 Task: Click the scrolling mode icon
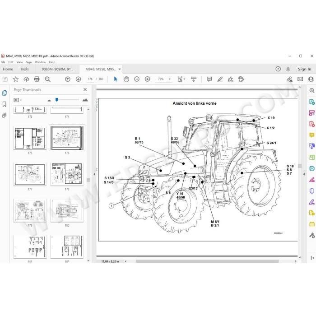[194, 79]
